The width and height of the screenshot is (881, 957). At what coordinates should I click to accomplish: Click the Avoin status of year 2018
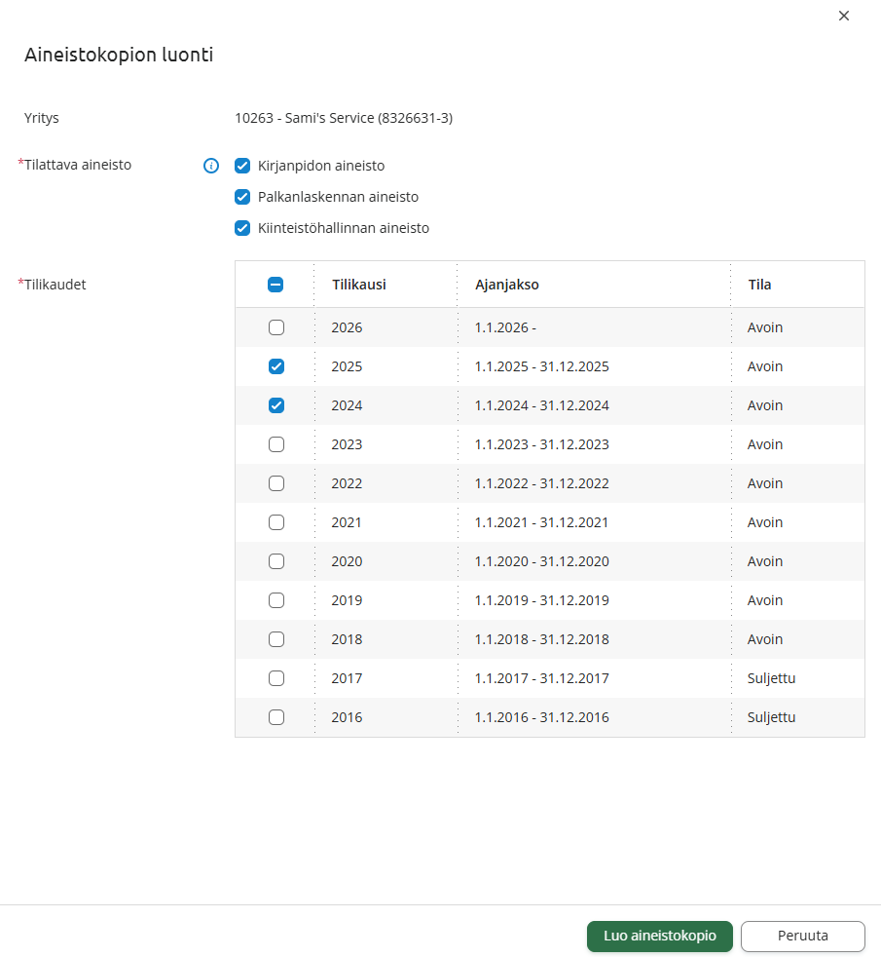coord(765,639)
